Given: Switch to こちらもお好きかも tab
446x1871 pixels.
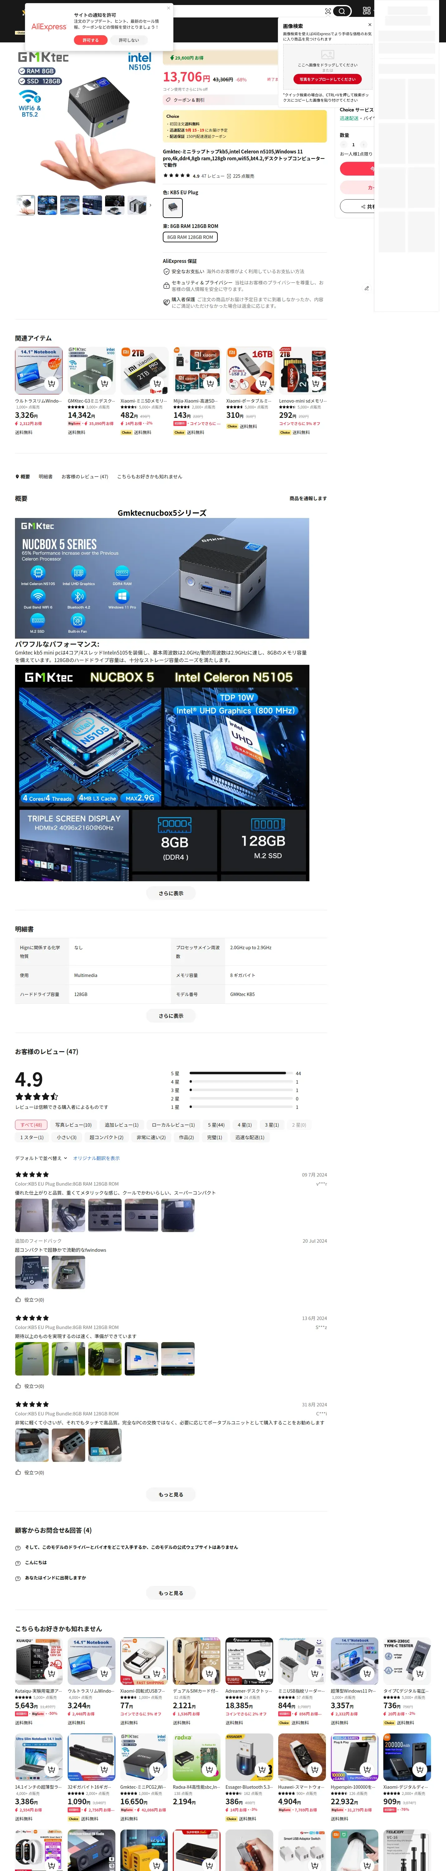Looking at the screenshot, I should pos(150,476).
